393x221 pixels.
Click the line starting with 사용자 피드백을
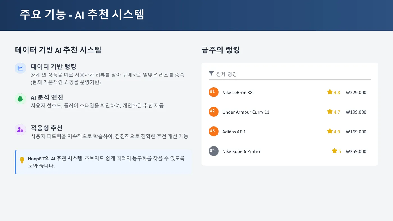coord(109,137)
